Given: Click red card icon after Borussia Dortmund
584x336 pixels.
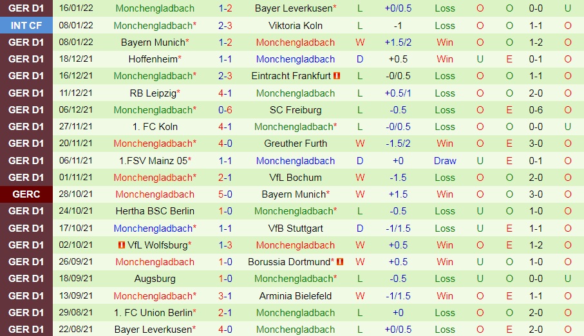Looking at the screenshot, I should point(340,262).
